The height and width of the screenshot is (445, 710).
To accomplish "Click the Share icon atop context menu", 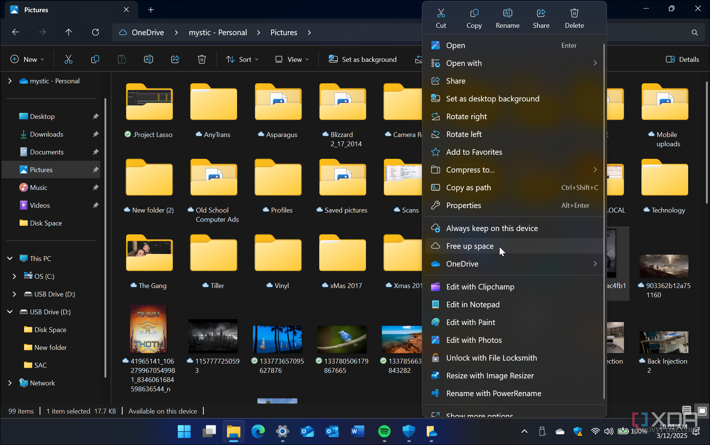I will (x=541, y=13).
